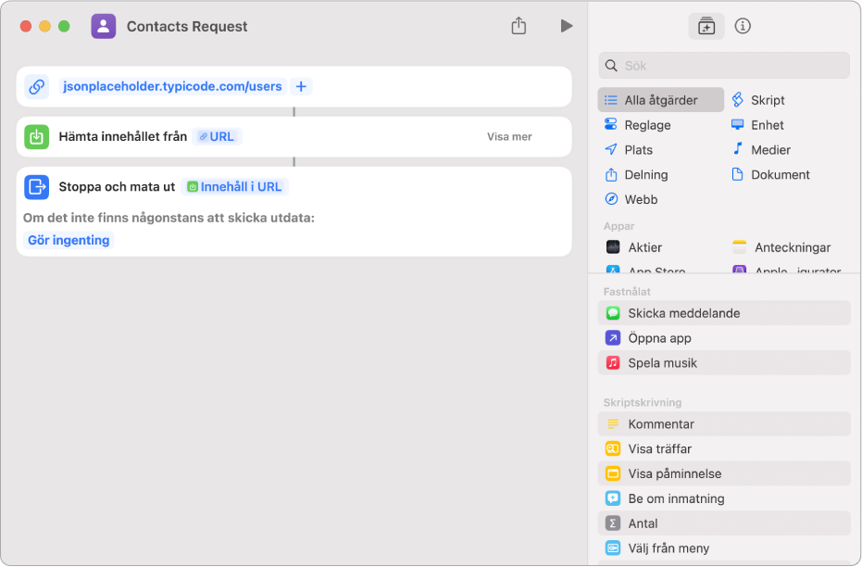The image size is (862, 567).
Task: Click the Visa påminnelse icon
Action: (x=613, y=473)
